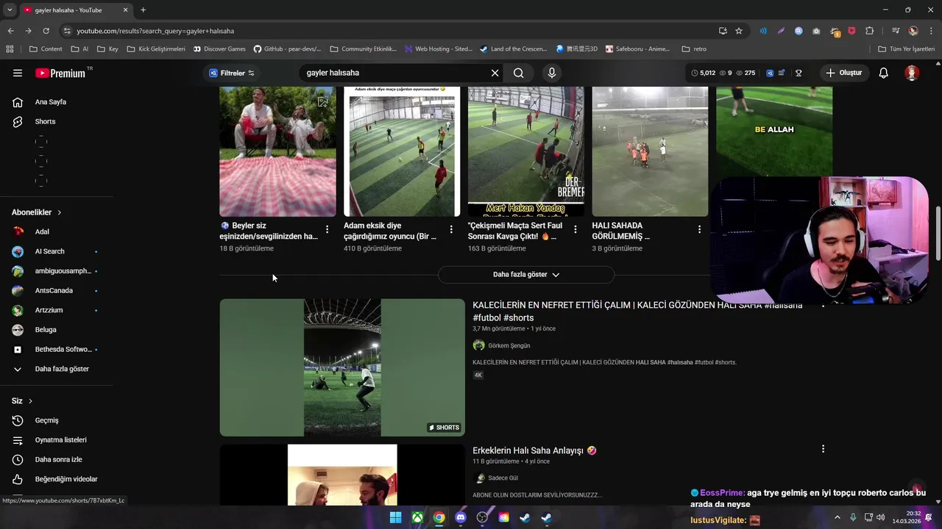Viewport: 942px width, 529px height.
Task: Open the retro bookmarks folder
Action: click(694, 49)
